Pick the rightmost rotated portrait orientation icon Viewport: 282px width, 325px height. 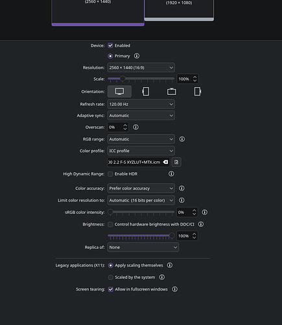198,92
